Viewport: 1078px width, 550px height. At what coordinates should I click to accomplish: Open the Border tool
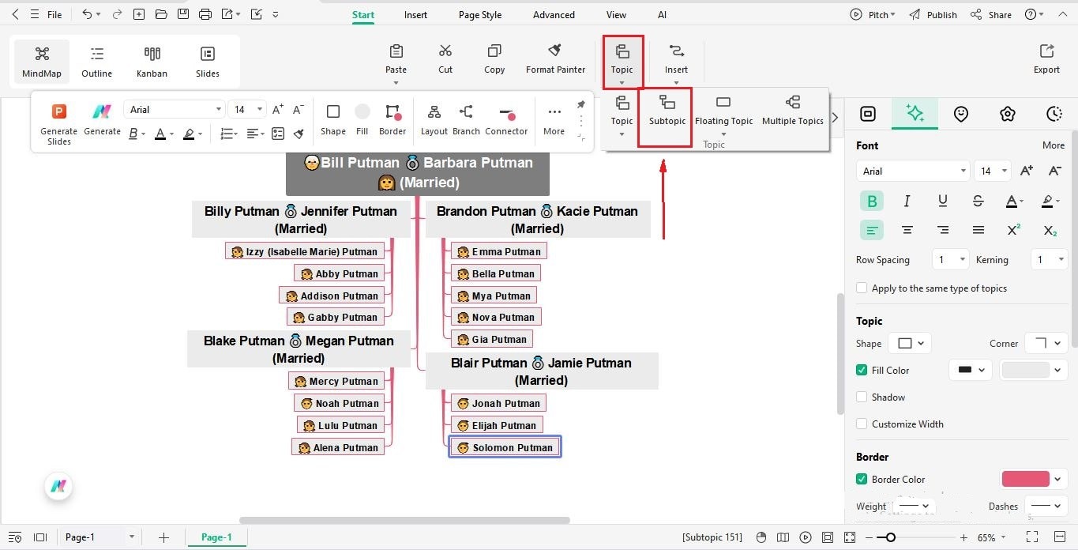(x=393, y=120)
